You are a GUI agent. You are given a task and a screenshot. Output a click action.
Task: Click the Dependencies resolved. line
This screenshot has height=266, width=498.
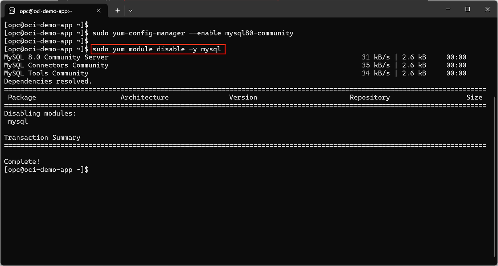pyautogui.click(x=48, y=81)
